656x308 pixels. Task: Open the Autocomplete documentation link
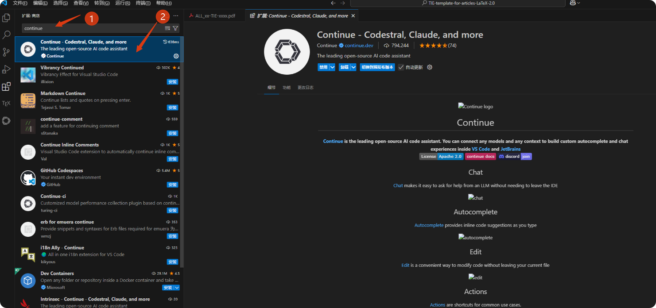tap(429, 225)
